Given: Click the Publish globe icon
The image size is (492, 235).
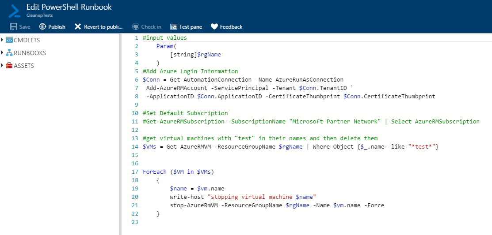Looking at the screenshot, I should tap(43, 26).
